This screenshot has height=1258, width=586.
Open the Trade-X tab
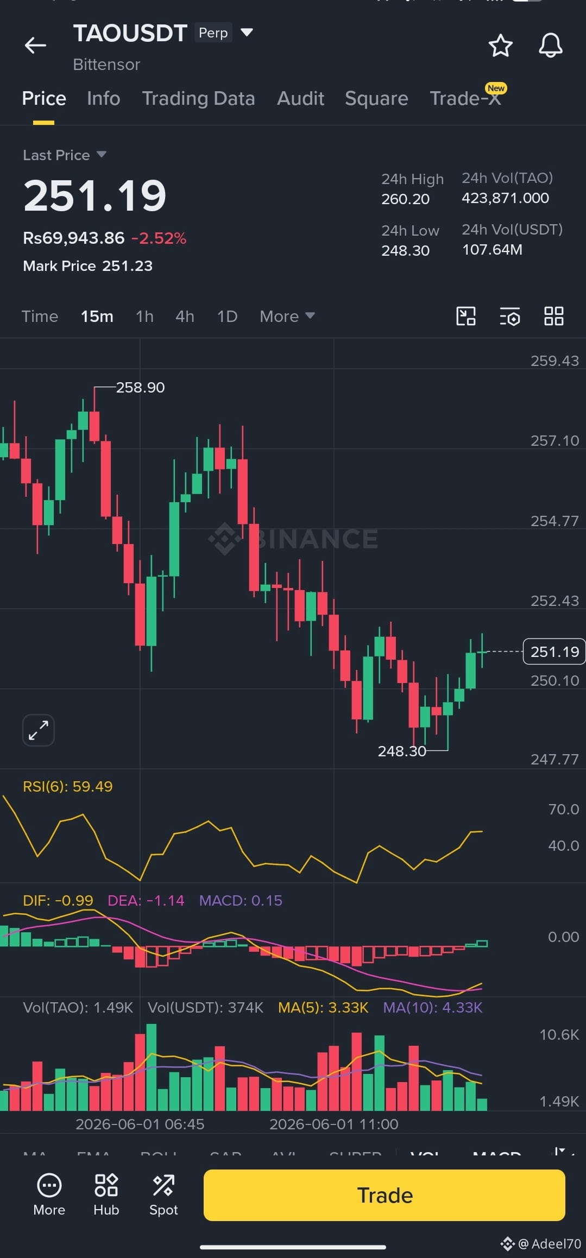[465, 98]
